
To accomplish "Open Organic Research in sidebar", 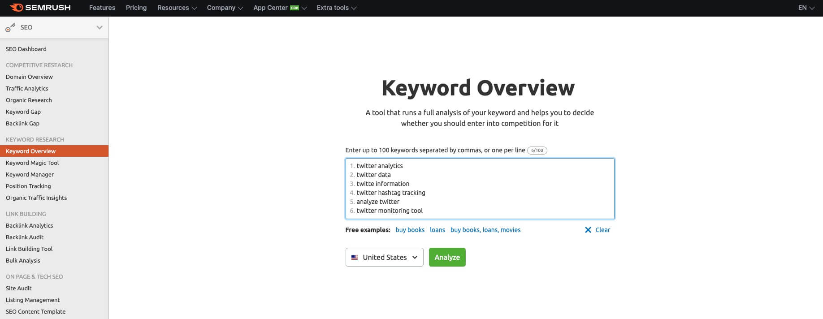I will tap(29, 100).
